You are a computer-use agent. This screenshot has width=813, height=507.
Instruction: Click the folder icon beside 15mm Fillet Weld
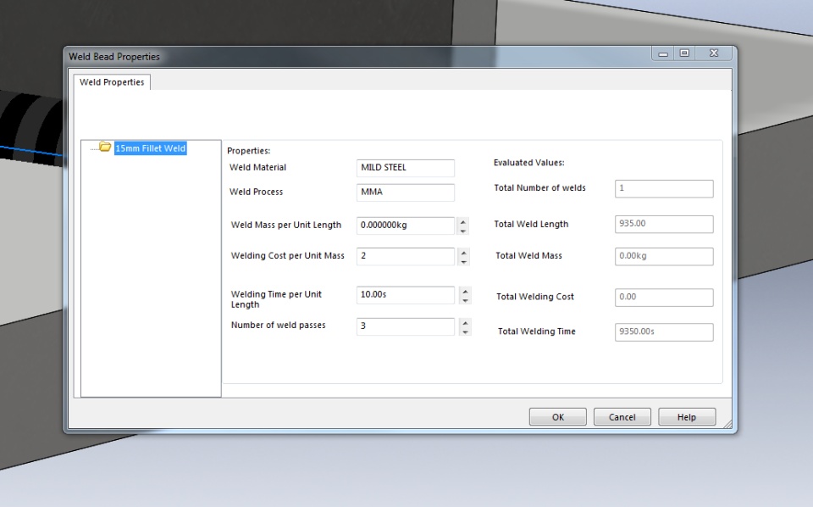[105, 147]
